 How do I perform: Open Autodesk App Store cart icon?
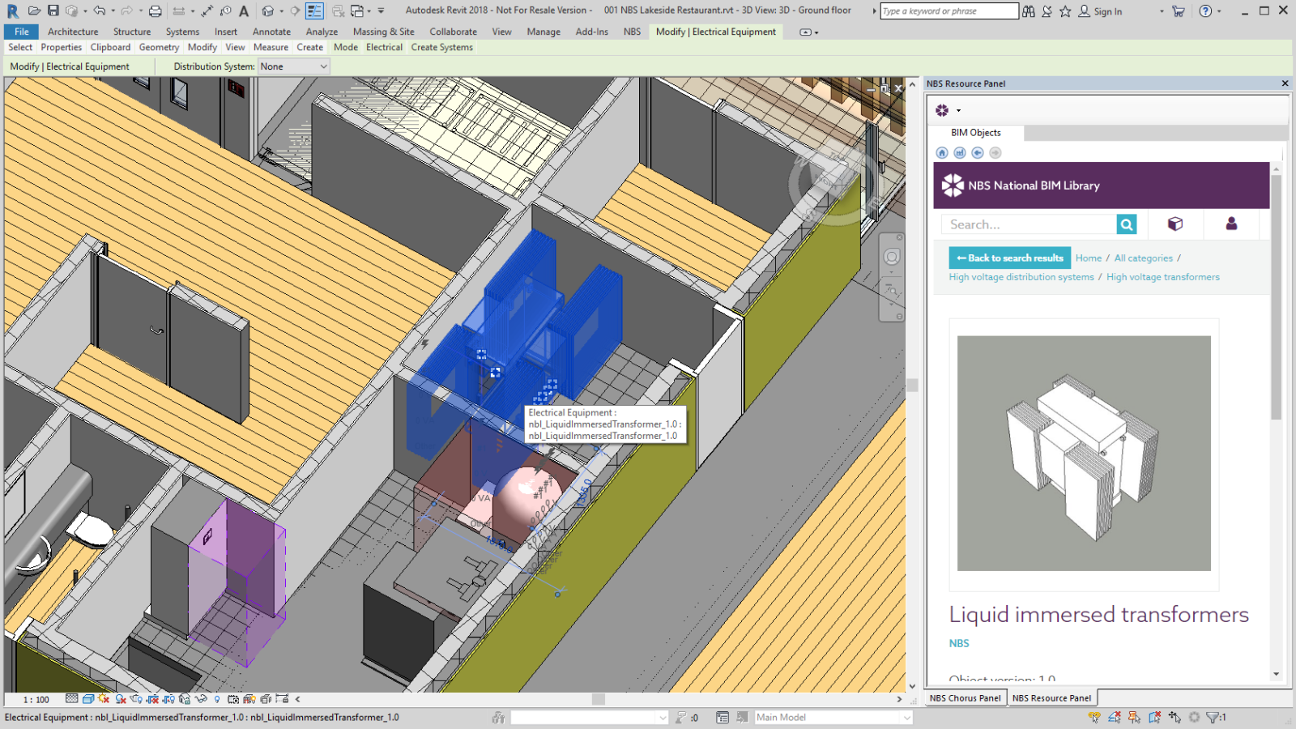point(1179,11)
